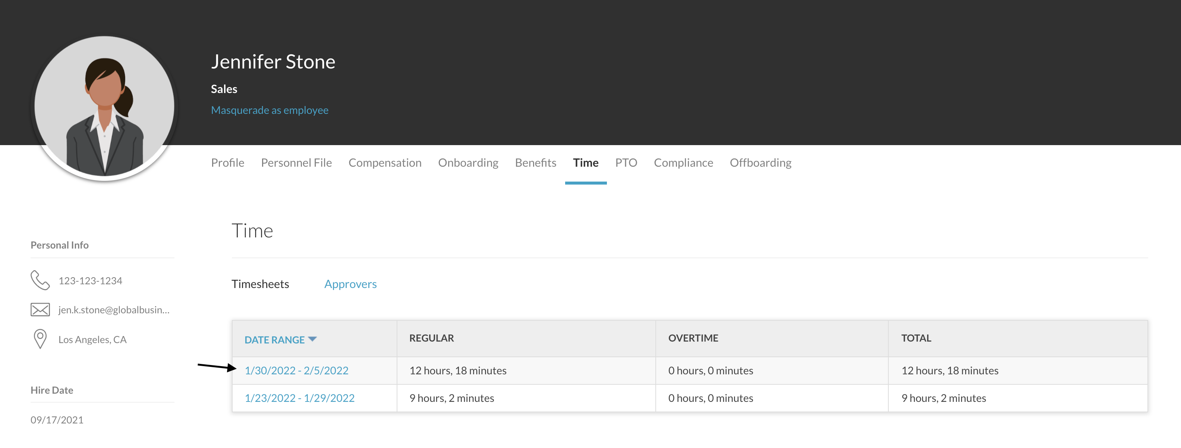Click the envelope email icon
Image resolution: width=1181 pixels, height=448 pixels.
[x=40, y=310]
